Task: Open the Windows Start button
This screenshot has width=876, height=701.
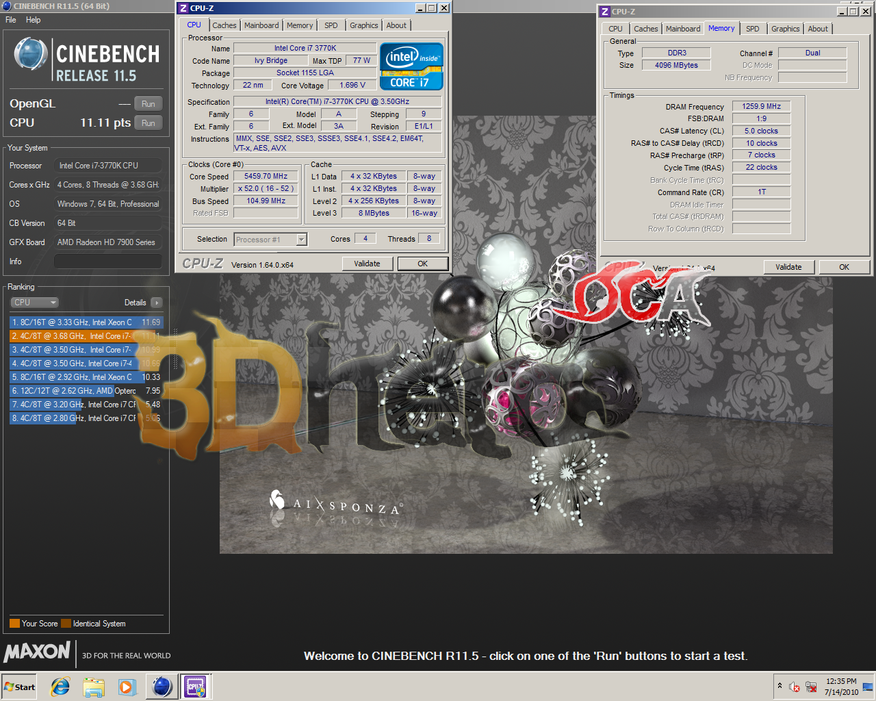Action: pos(20,687)
